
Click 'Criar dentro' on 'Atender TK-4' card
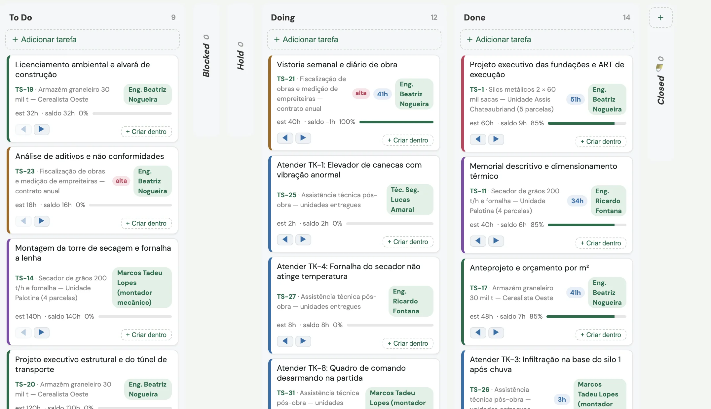click(x=408, y=343)
